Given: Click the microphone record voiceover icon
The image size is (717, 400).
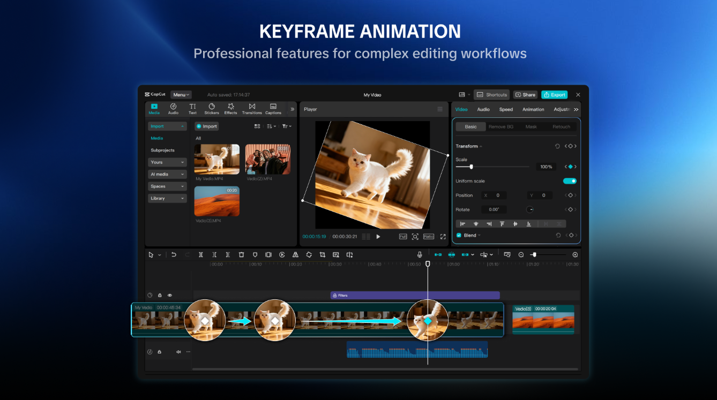Looking at the screenshot, I should click(420, 255).
